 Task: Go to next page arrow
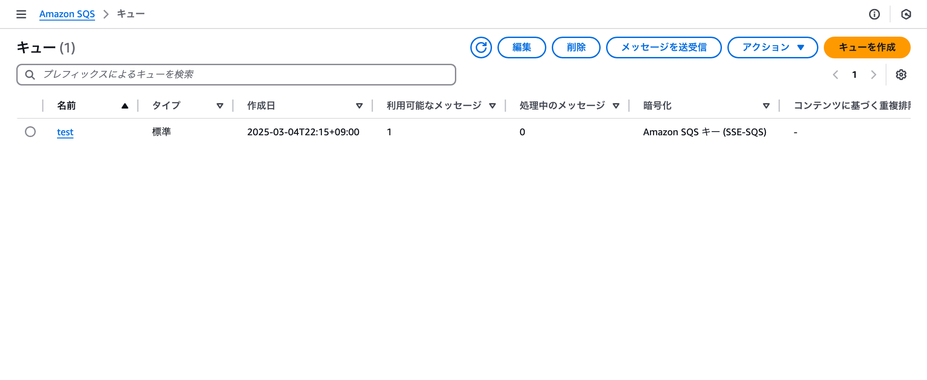coord(873,75)
